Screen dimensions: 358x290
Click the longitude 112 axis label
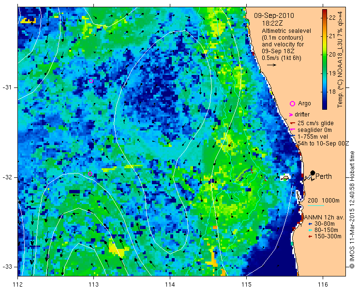(x=17, y=284)
